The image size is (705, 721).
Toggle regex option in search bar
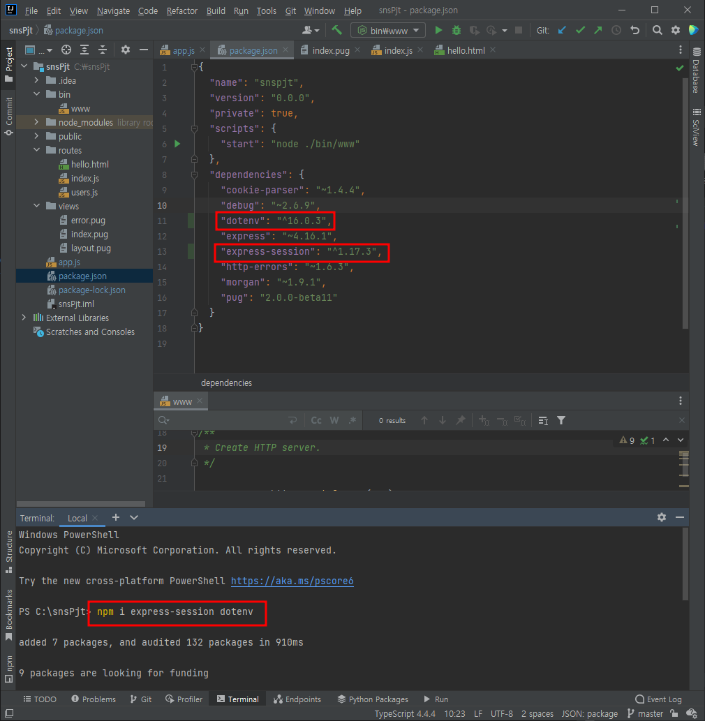pyautogui.click(x=352, y=420)
